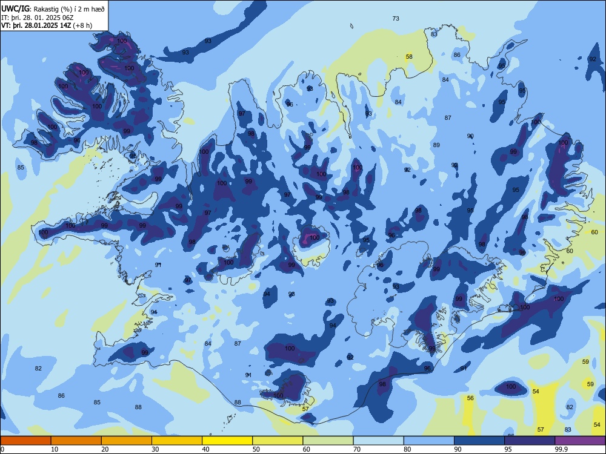
Task: Select the medium blue 80–90 legend segment
Action: tap(429, 441)
